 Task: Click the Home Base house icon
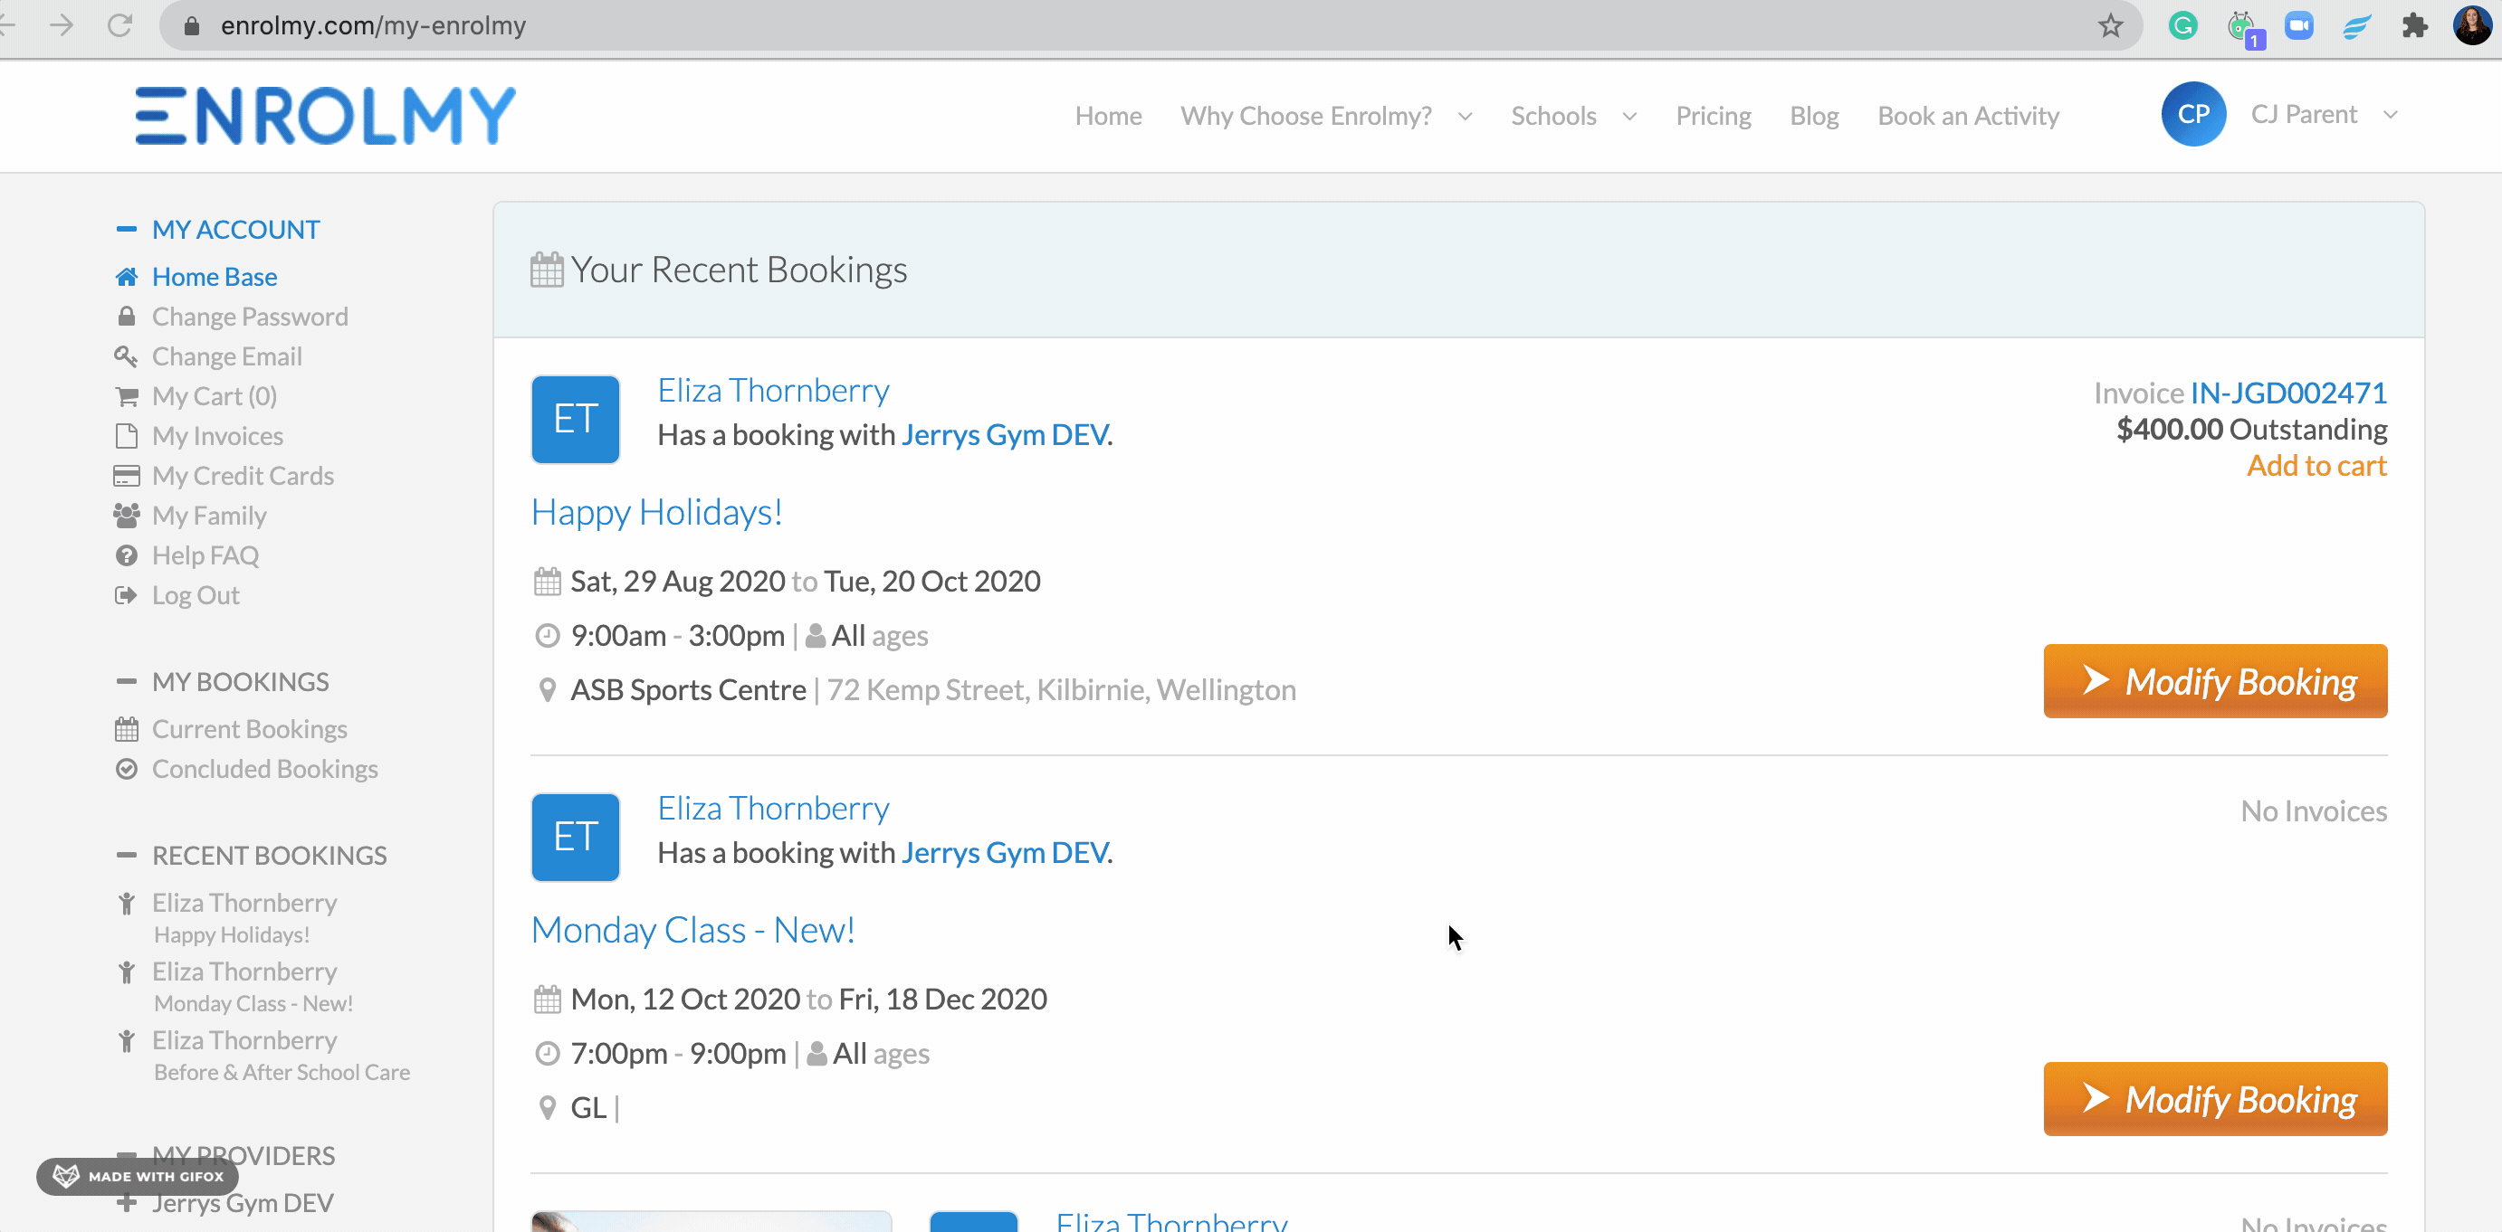pos(126,278)
